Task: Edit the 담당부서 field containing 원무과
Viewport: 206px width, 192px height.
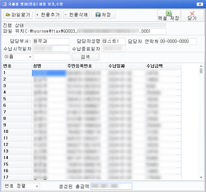Action: coord(51,41)
